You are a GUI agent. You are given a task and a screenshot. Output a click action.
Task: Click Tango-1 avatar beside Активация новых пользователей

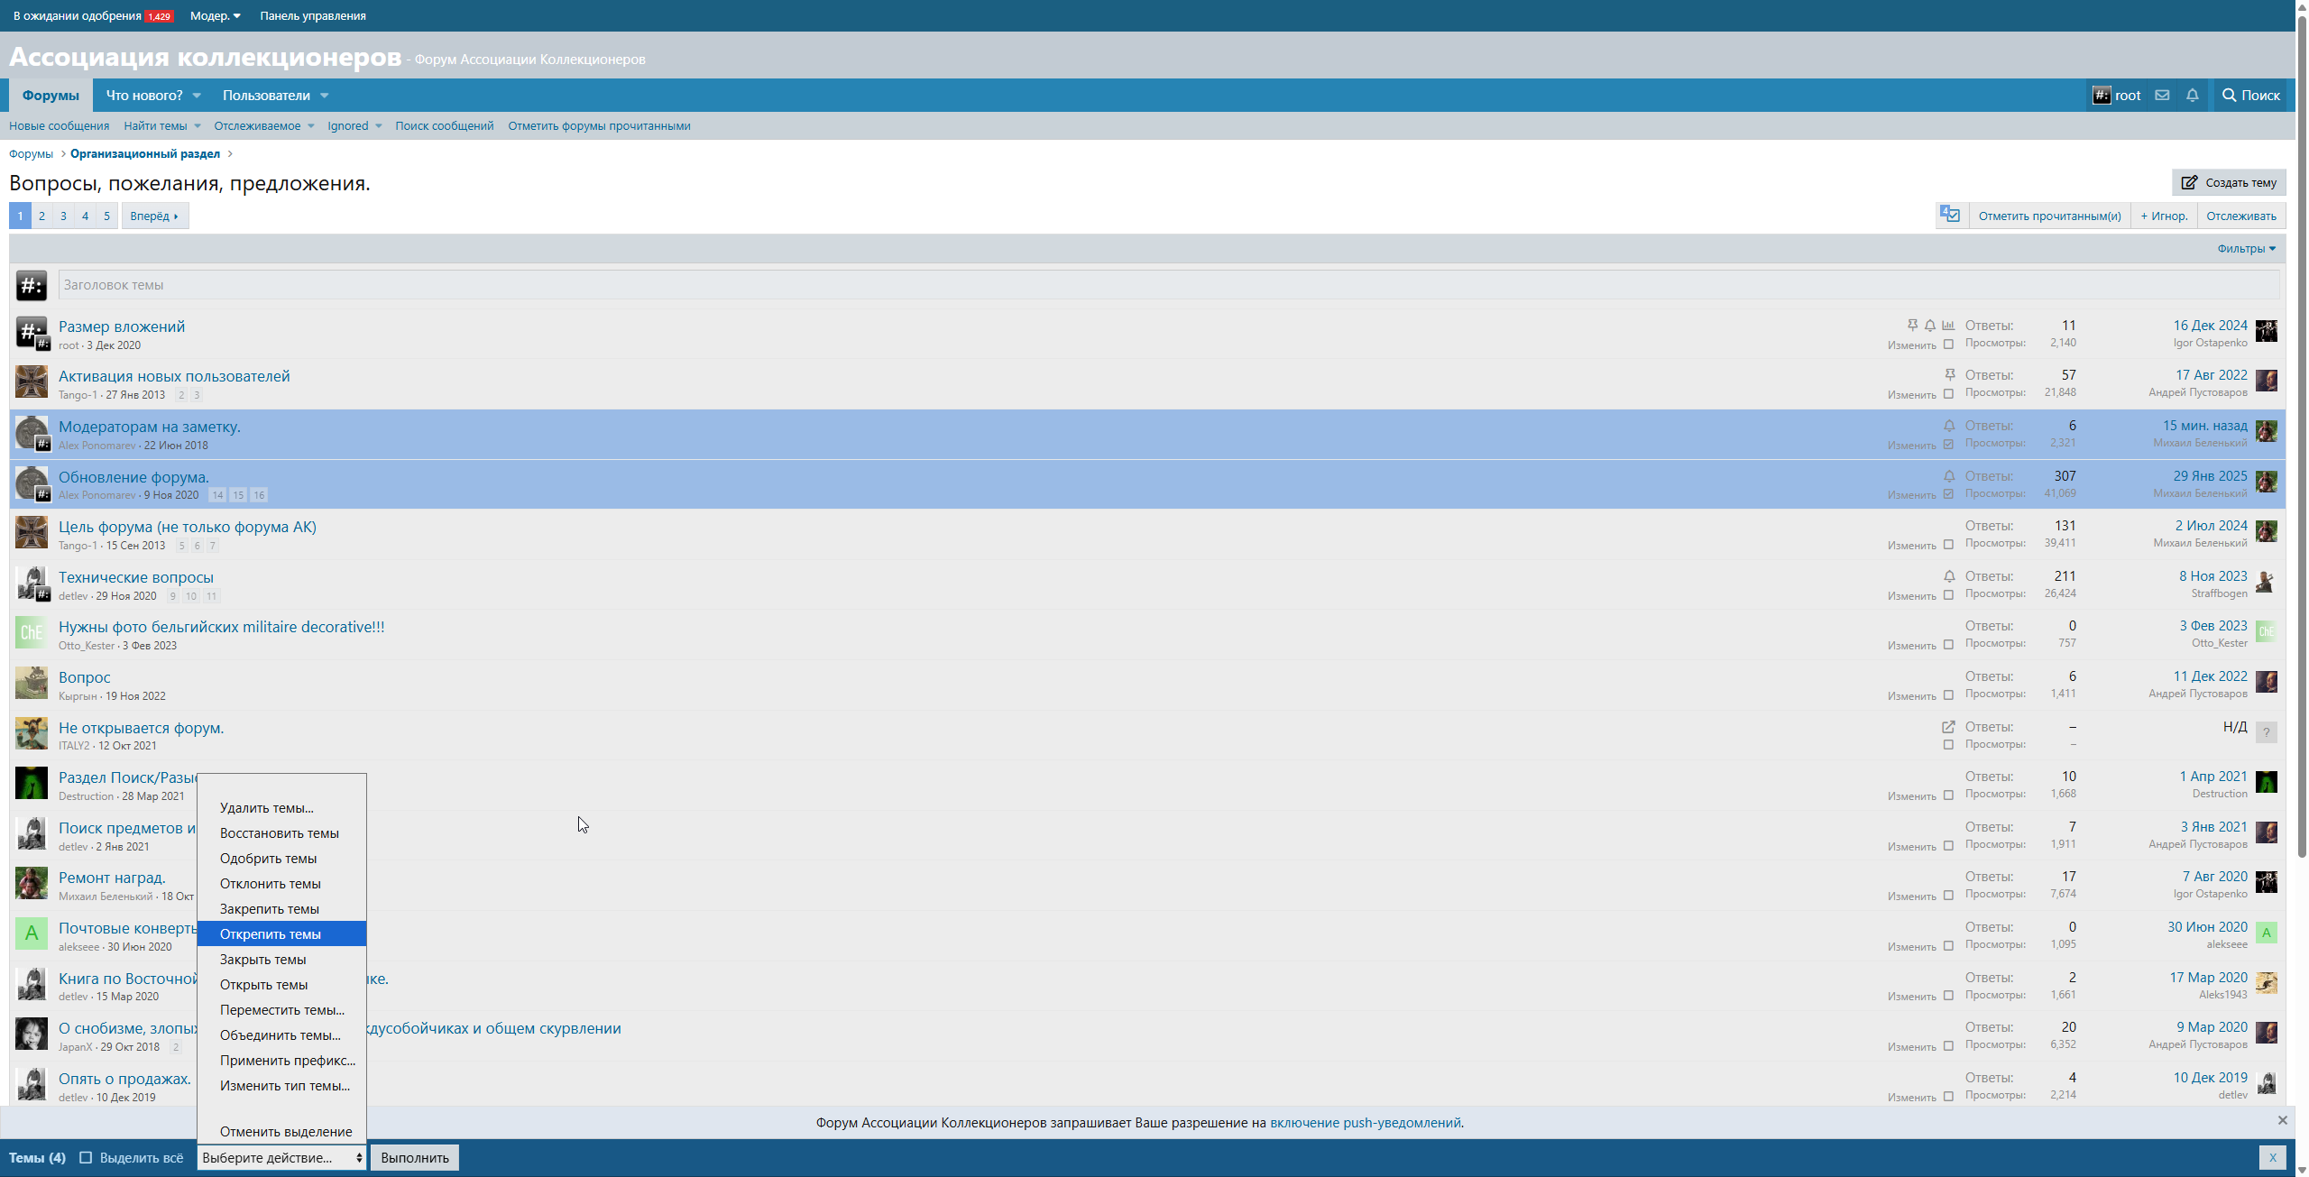pyautogui.click(x=32, y=382)
